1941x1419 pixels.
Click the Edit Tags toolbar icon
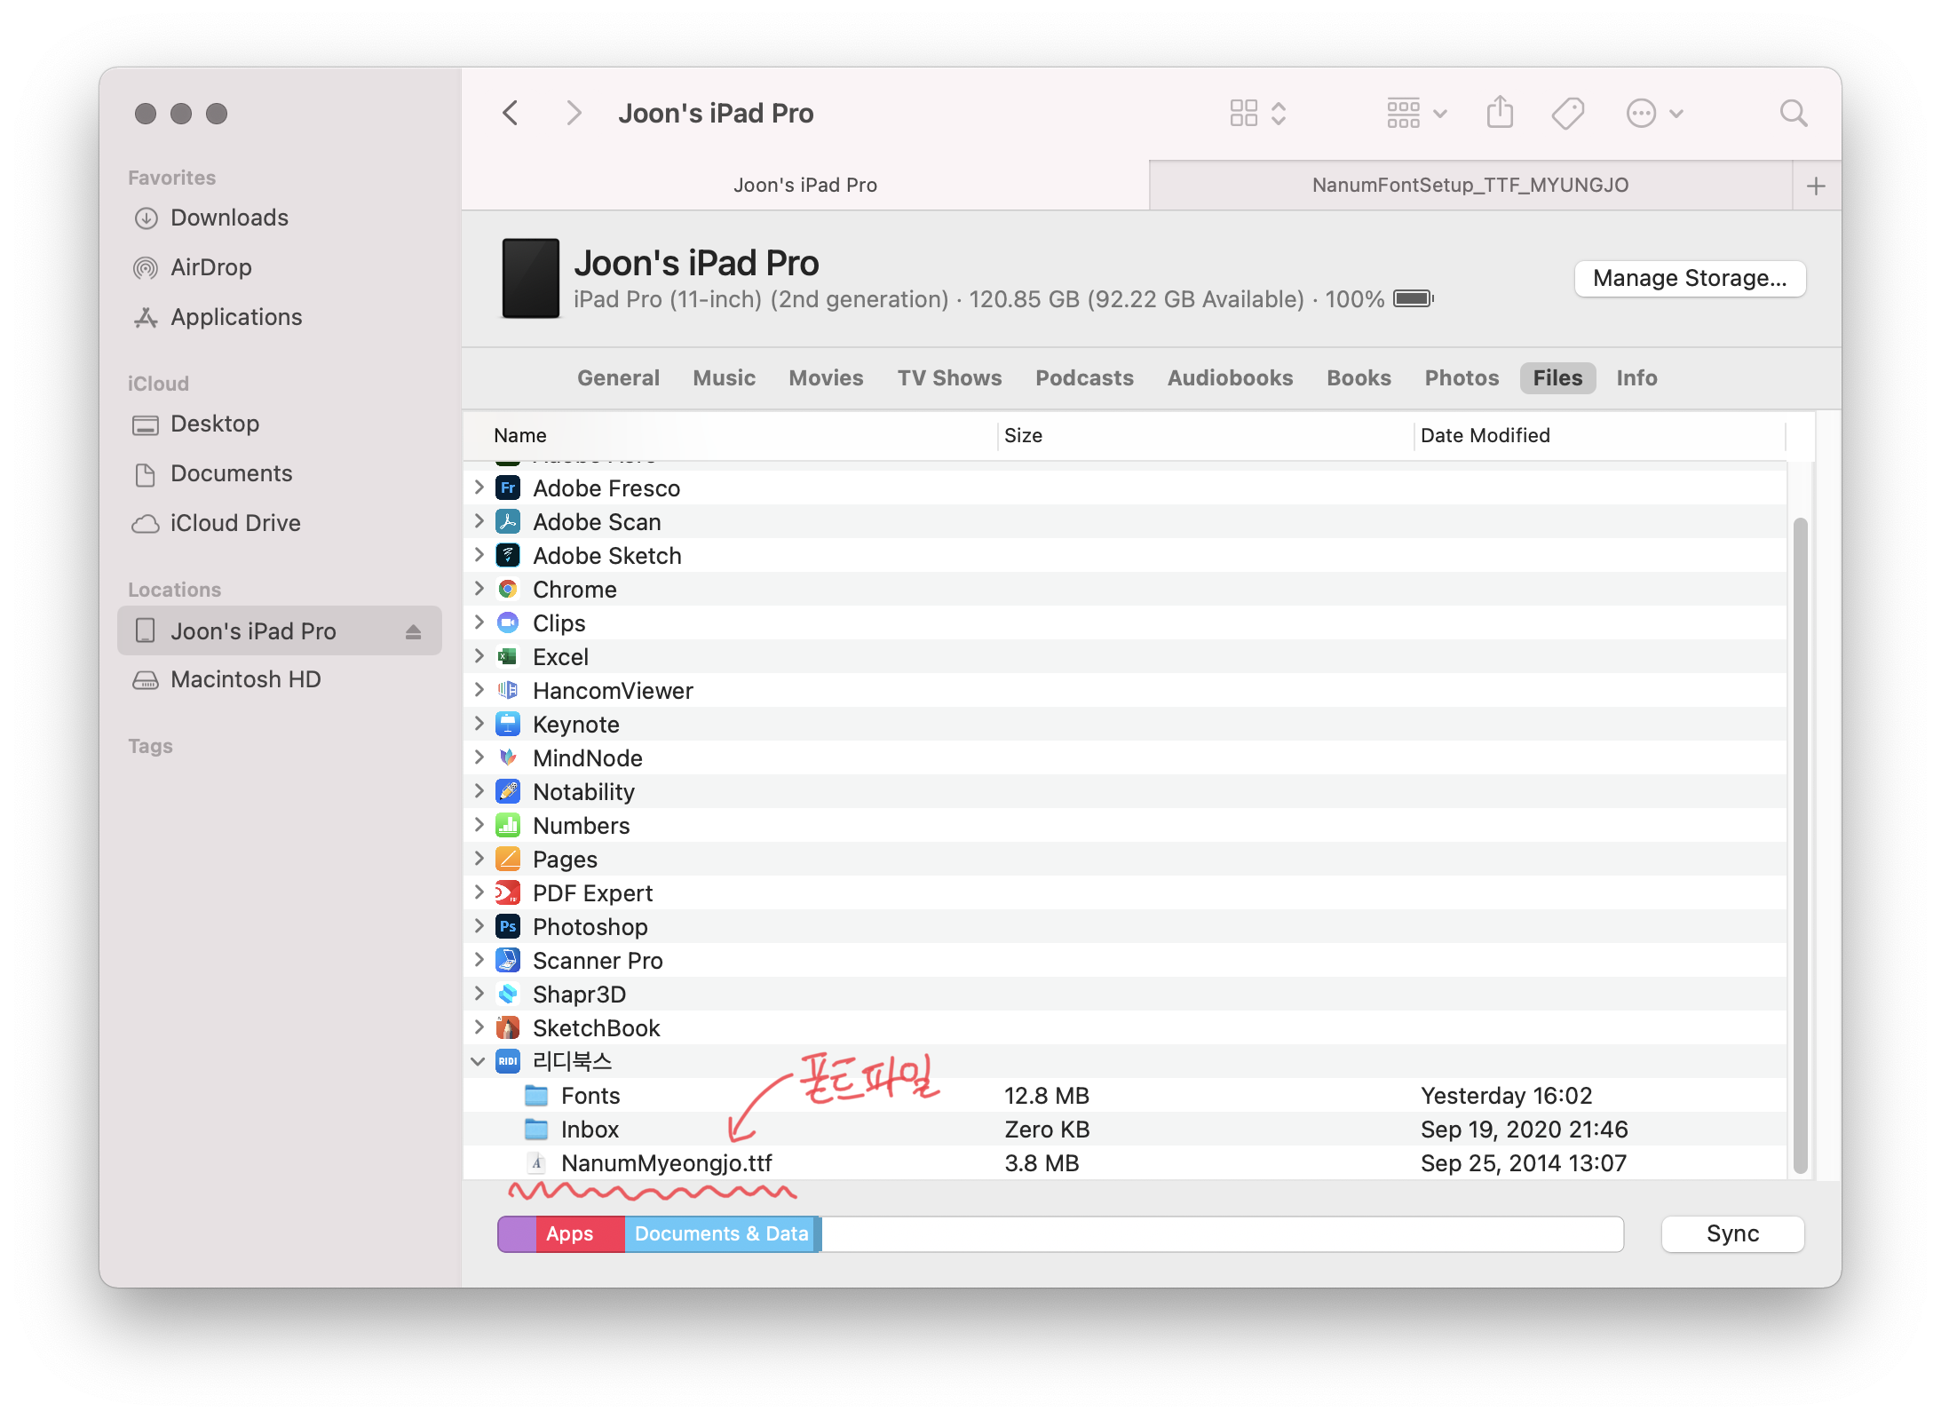pyautogui.click(x=1568, y=113)
